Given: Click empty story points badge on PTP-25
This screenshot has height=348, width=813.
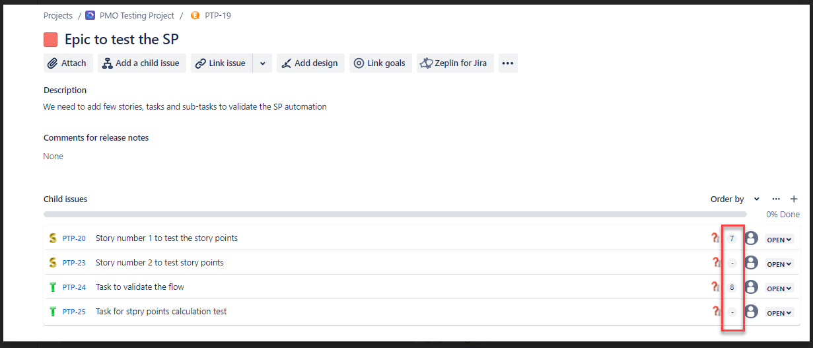Looking at the screenshot, I should point(732,312).
